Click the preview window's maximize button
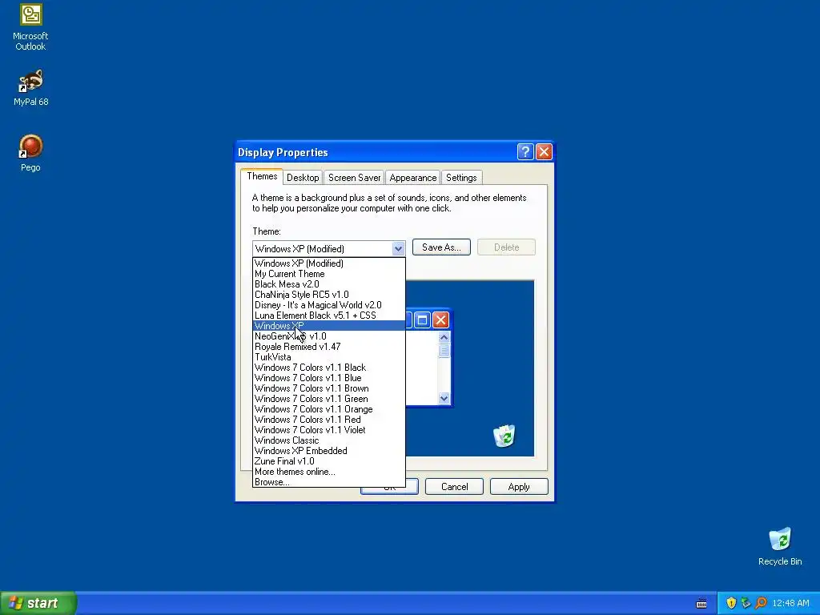The height and width of the screenshot is (615, 820). coord(423,320)
